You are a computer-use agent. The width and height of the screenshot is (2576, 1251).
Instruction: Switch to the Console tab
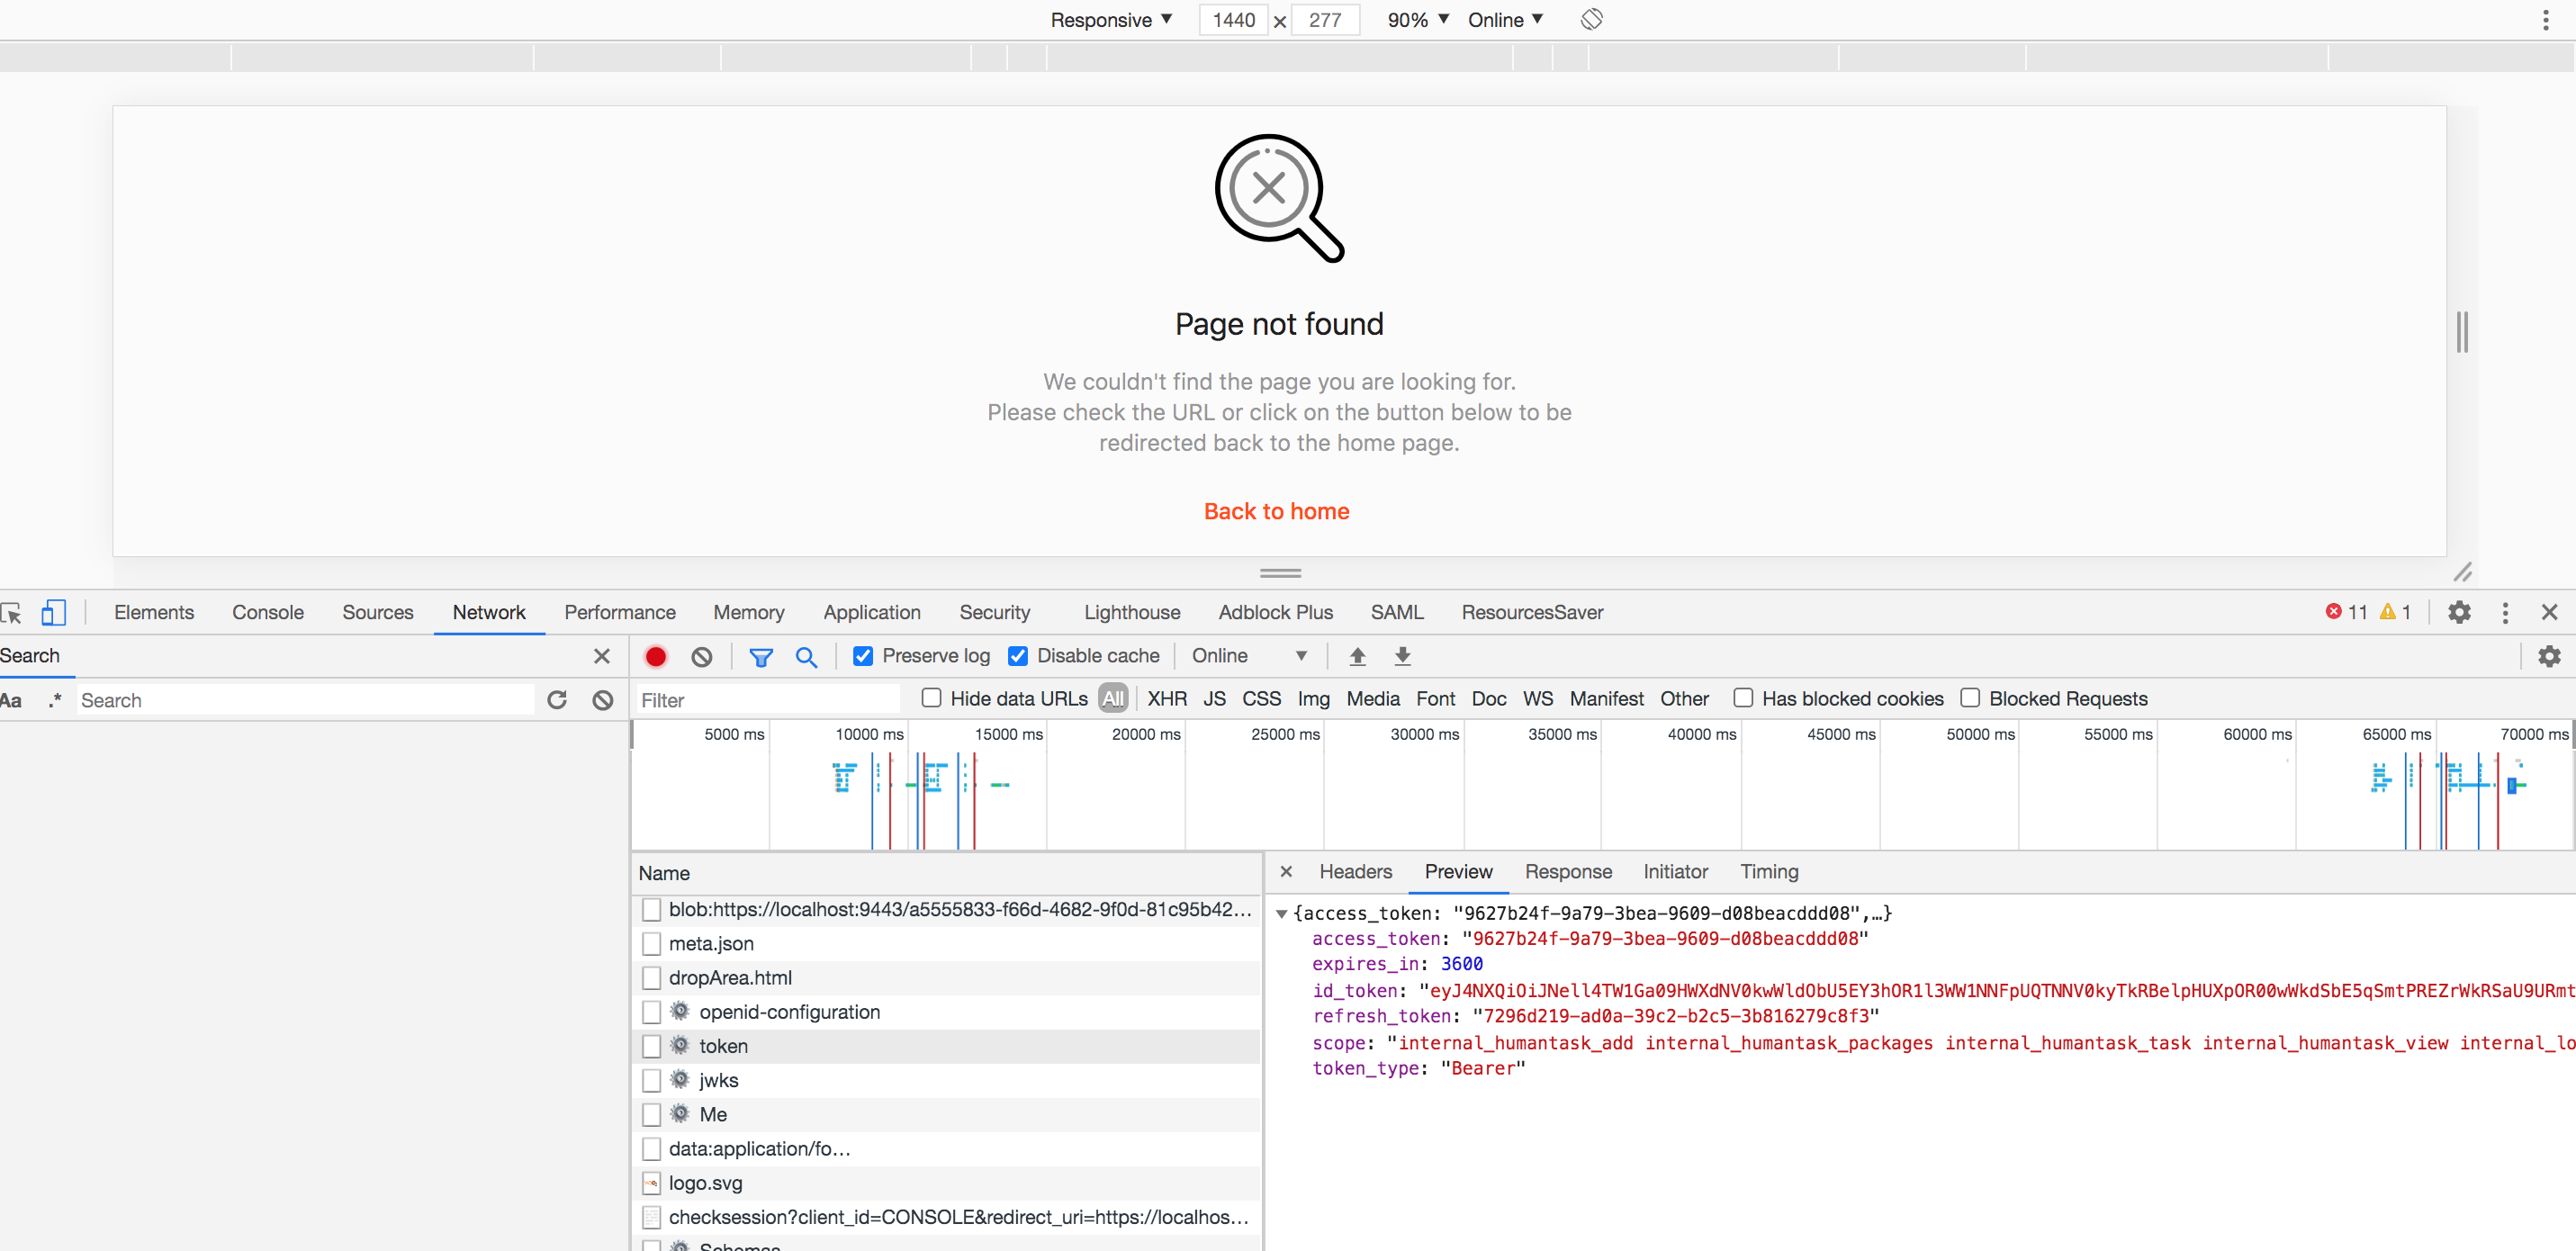click(x=267, y=612)
